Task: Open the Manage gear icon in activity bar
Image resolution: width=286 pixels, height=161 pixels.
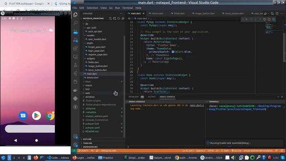Action: click(x=76, y=145)
